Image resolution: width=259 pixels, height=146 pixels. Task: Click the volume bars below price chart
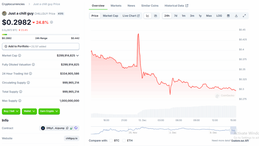pos(163,112)
